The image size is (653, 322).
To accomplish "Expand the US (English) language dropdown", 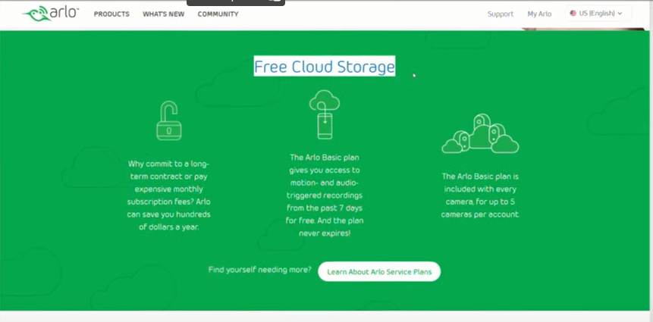I will (x=598, y=14).
